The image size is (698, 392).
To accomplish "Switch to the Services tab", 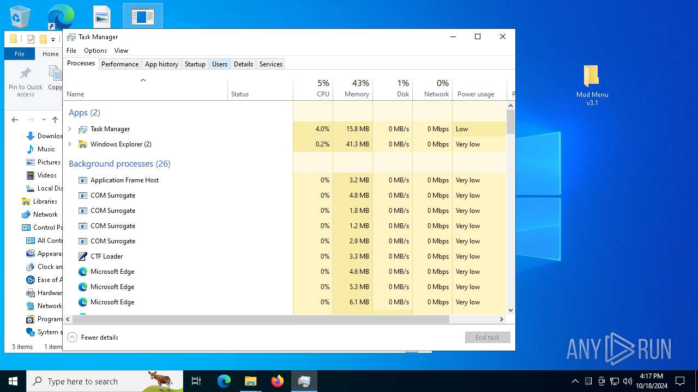I will pos(271,64).
